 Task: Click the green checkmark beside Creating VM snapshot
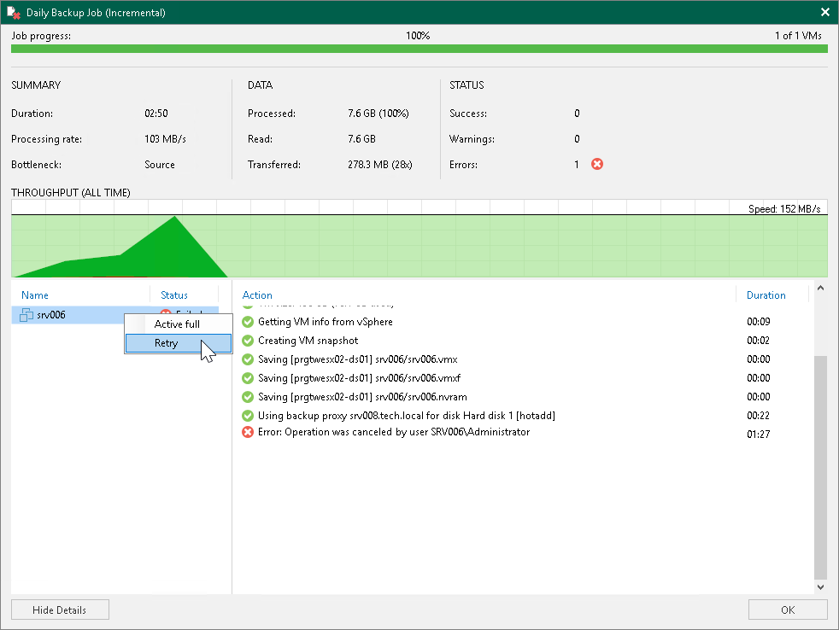(248, 340)
